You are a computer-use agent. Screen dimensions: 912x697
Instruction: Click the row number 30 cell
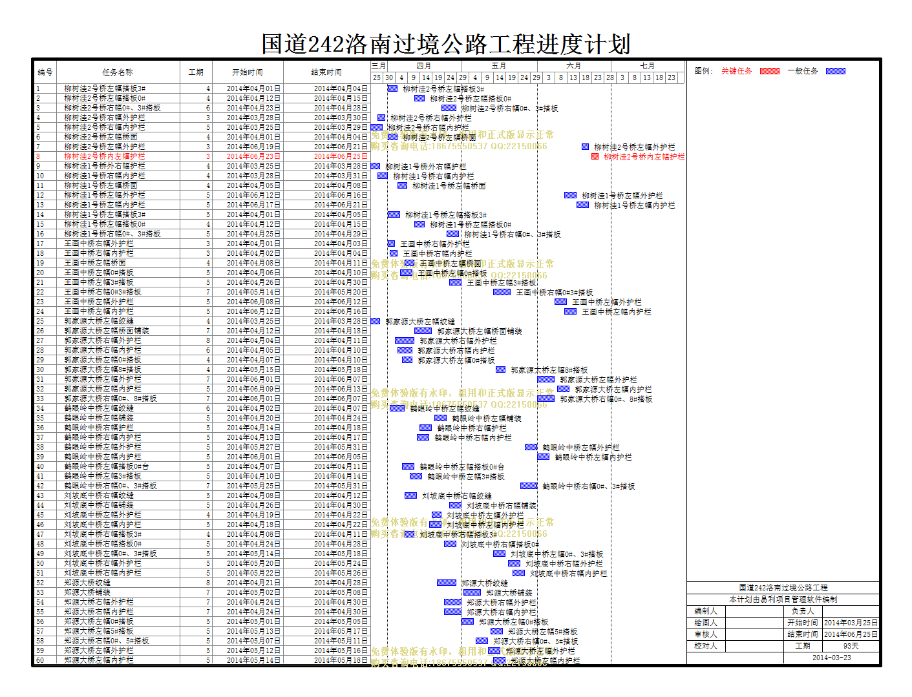point(45,369)
